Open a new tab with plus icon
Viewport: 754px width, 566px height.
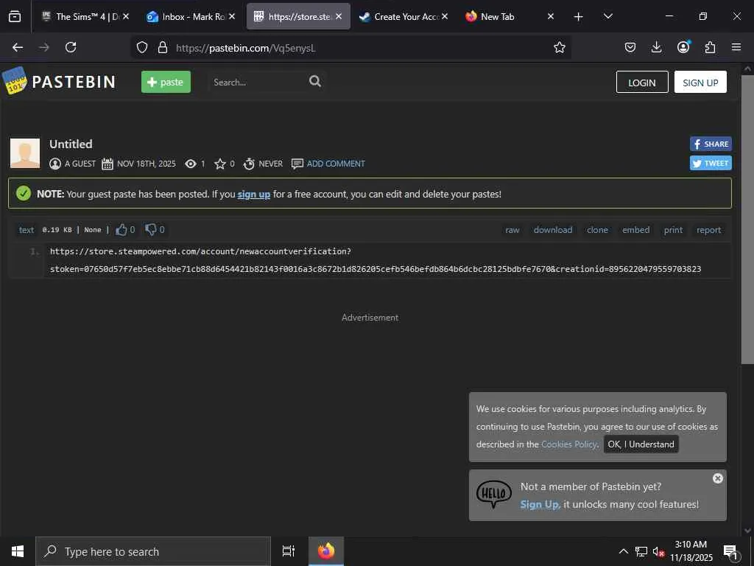(579, 17)
